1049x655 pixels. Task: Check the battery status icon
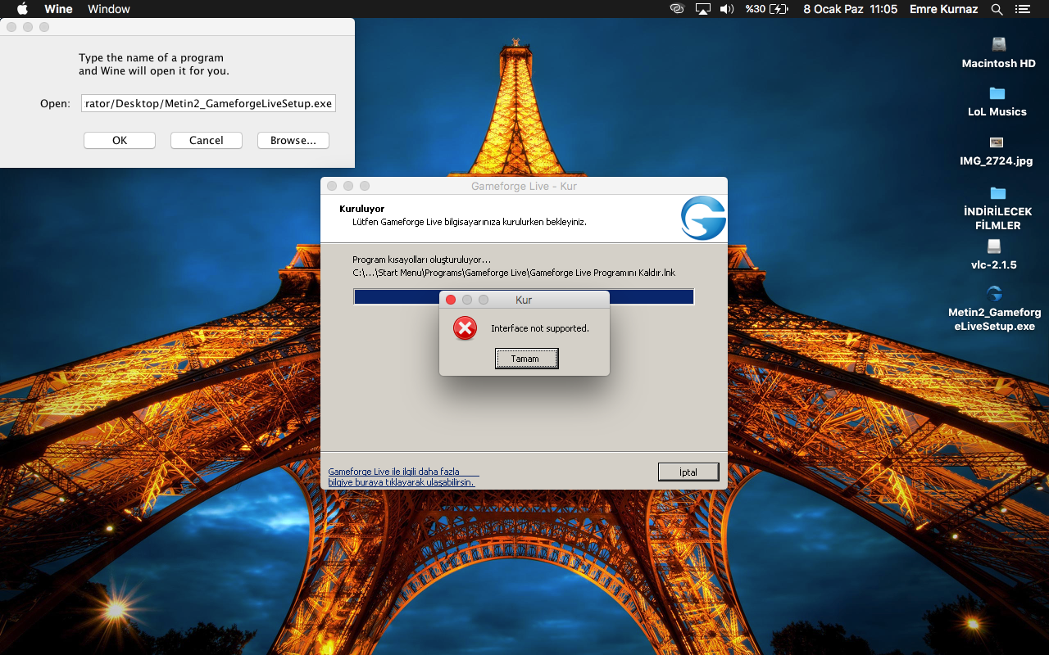[x=779, y=9]
